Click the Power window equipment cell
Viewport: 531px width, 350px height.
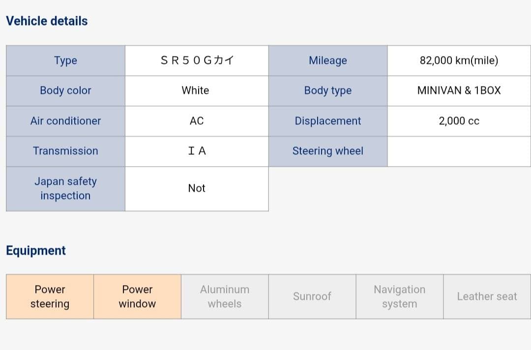(137, 296)
